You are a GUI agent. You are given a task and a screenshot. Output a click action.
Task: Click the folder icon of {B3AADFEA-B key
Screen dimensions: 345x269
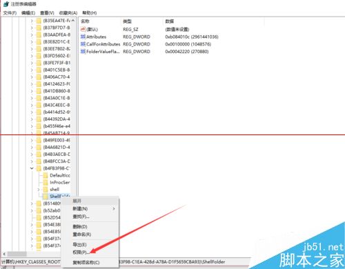pyautogui.click(x=39, y=34)
